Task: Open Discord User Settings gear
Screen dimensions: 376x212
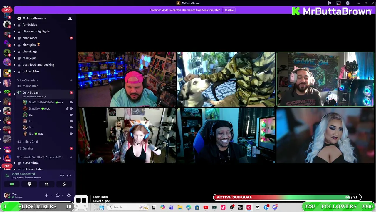Action: 69,195
